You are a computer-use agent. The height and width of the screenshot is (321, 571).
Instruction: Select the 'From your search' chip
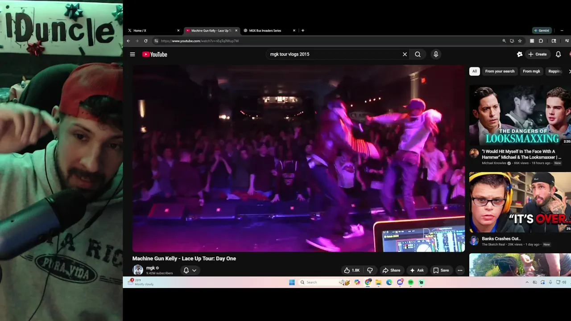coord(500,71)
